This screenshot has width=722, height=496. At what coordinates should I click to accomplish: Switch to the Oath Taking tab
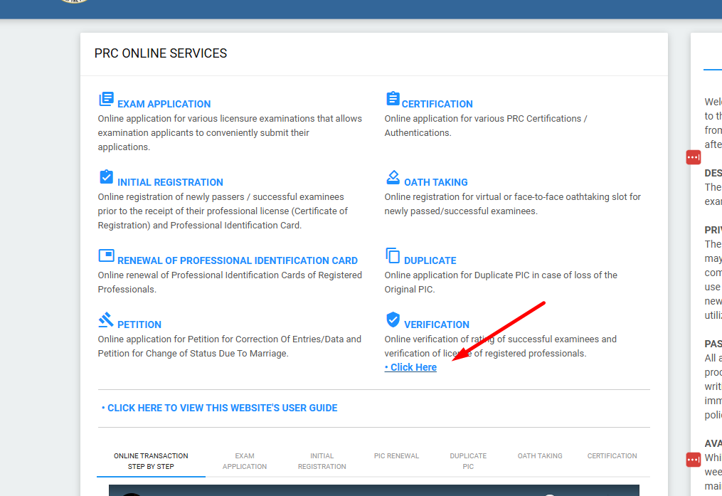point(540,456)
